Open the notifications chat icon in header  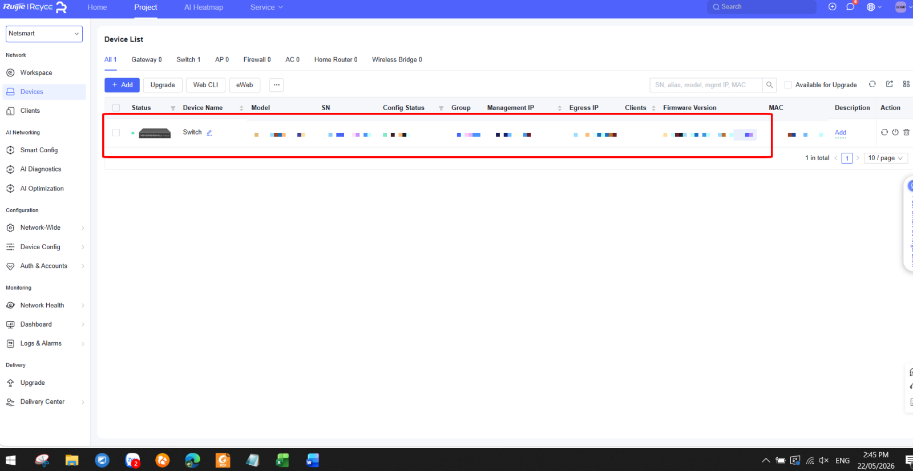[850, 7]
